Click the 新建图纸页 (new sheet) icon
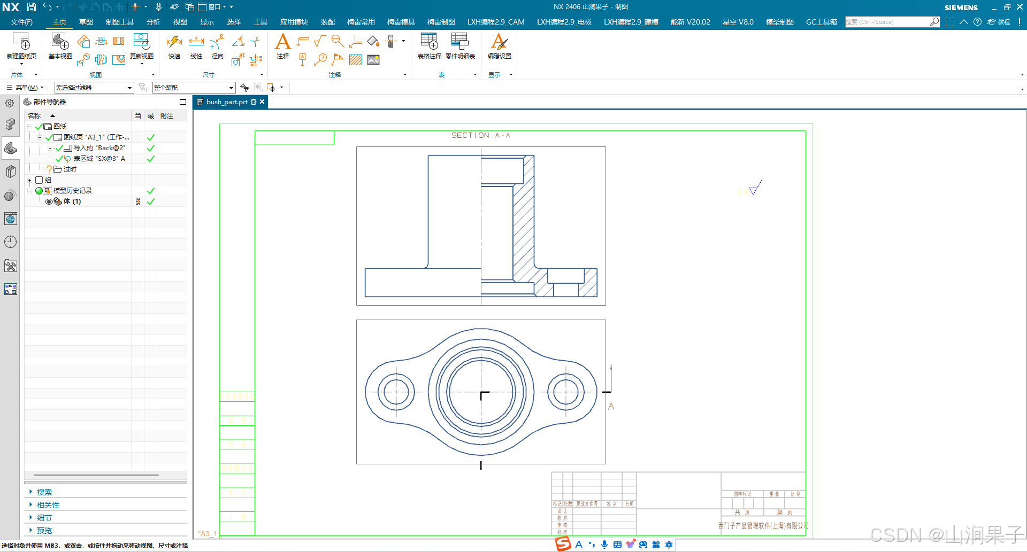This screenshot has height=552, width=1027. pos(21,42)
